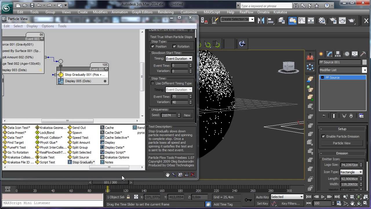Open Slowdown Start Timing dropdown
The width and height of the screenshot is (371, 209).
pos(179,59)
